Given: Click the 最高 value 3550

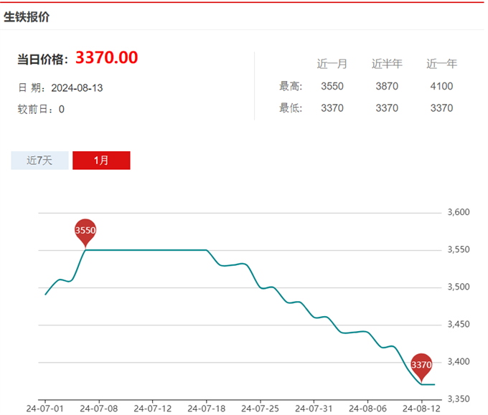Looking at the screenshot, I should tap(332, 86).
